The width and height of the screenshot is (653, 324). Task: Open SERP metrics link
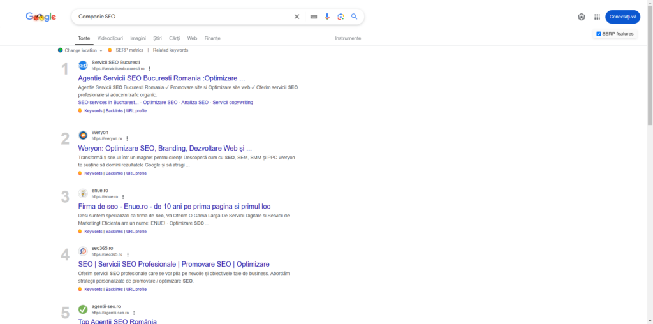(129, 50)
